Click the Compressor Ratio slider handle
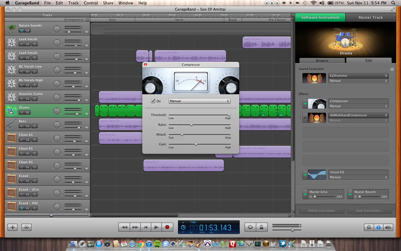Screen dimensions: 401x251 [x=191, y=125]
